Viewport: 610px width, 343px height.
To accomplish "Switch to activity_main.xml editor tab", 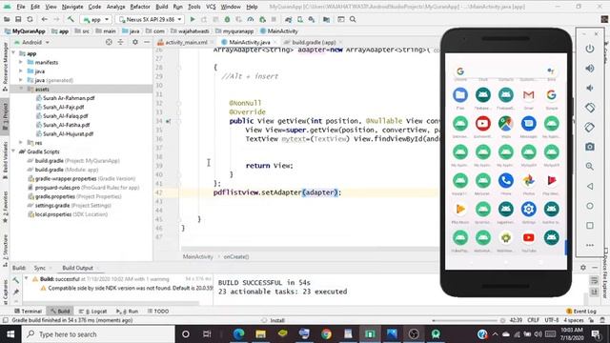I will [186, 42].
